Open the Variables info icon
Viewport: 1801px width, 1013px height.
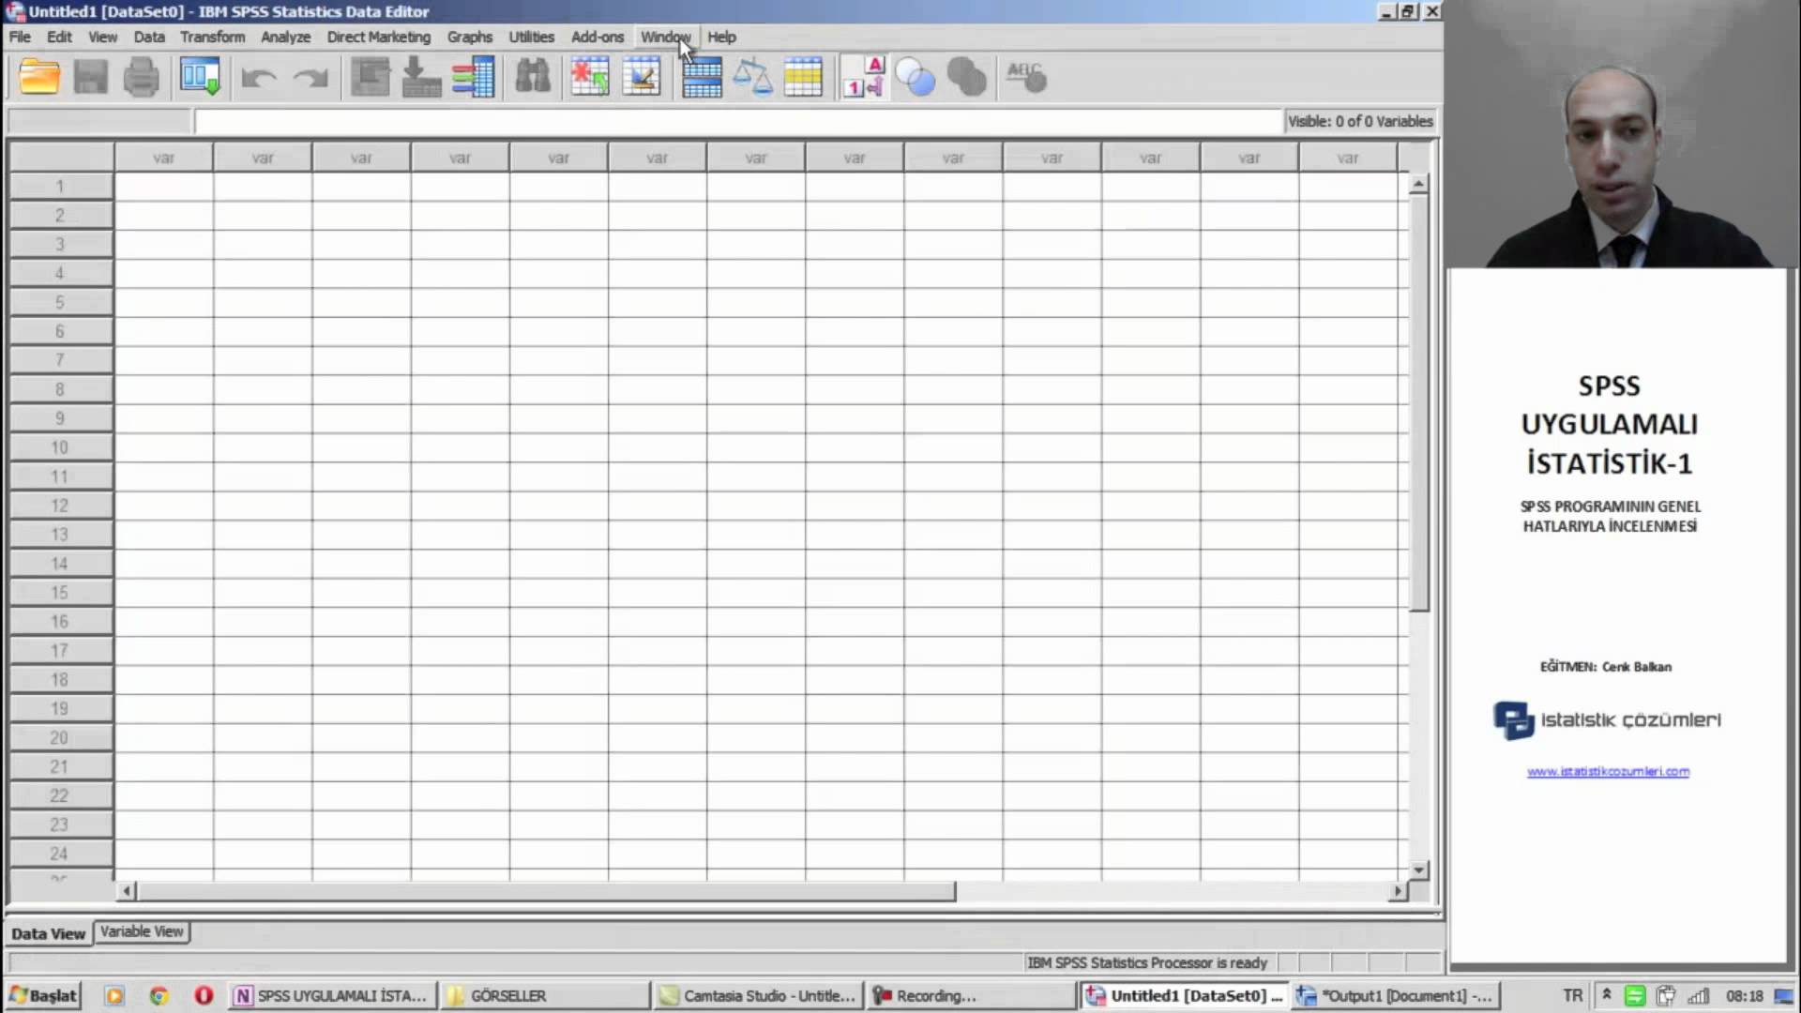click(473, 77)
